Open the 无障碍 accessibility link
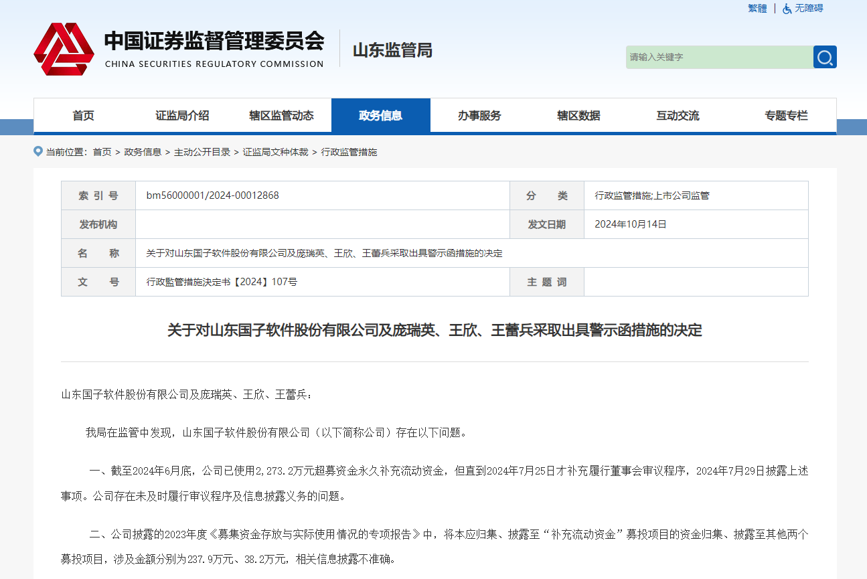Screen dimensions: 867x579 coord(809,9)
